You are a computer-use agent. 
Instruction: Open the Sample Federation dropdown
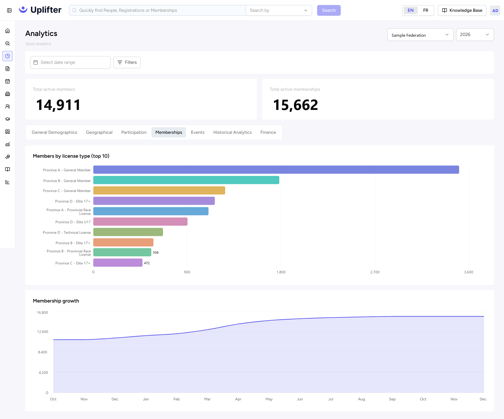click(x=420, y=35)
